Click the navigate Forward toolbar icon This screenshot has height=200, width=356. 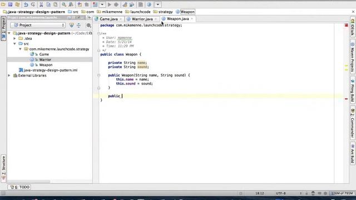coord(87,4)
